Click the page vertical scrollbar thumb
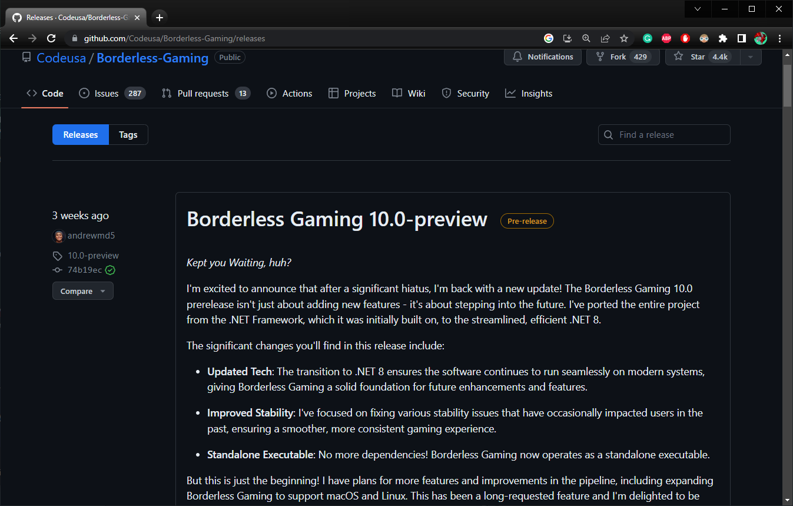Viewport: 793px width, 506px height. pos(788,85)
